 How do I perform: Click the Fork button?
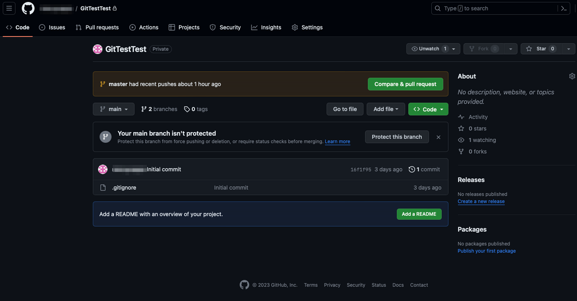pyautogui.click(x=483, y=49)
